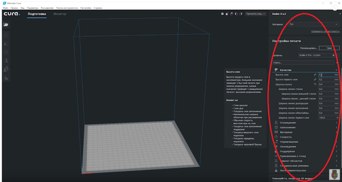Expand the Материал settings section
The width and height of the screenshot is (342, 182).
coord(305,132)
